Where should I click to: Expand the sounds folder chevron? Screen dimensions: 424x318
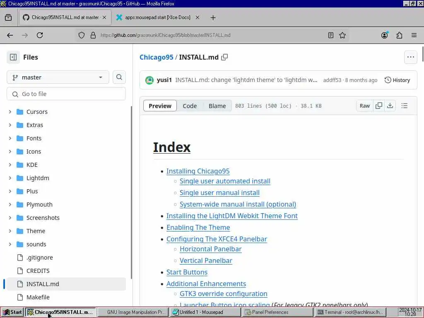(x=10, y=244)
